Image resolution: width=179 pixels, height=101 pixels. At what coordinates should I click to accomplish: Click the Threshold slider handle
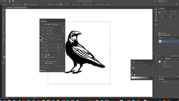53,38
